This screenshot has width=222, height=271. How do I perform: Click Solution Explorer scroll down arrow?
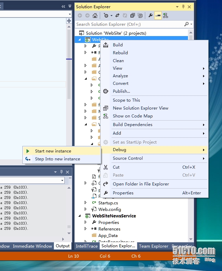point(191,239)
